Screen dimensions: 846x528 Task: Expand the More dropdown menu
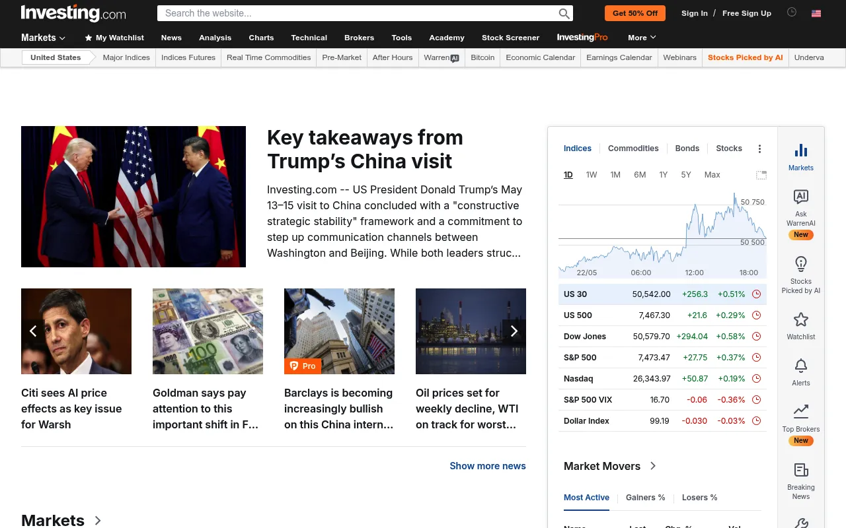(x=642, y=38)
